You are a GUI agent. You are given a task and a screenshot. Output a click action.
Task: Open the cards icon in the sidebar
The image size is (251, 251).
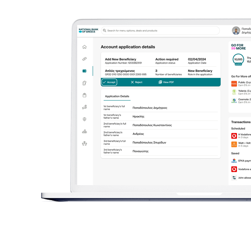(84, 82)
